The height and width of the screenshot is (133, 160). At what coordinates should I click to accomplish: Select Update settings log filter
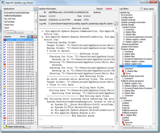[128, 20]
